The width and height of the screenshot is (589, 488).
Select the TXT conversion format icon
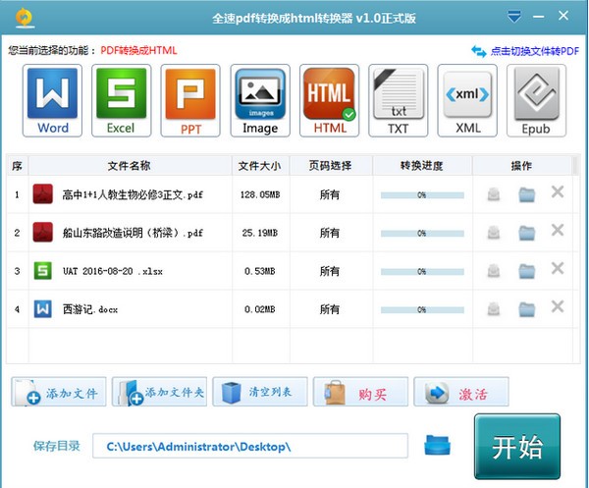tap(398, 100)
